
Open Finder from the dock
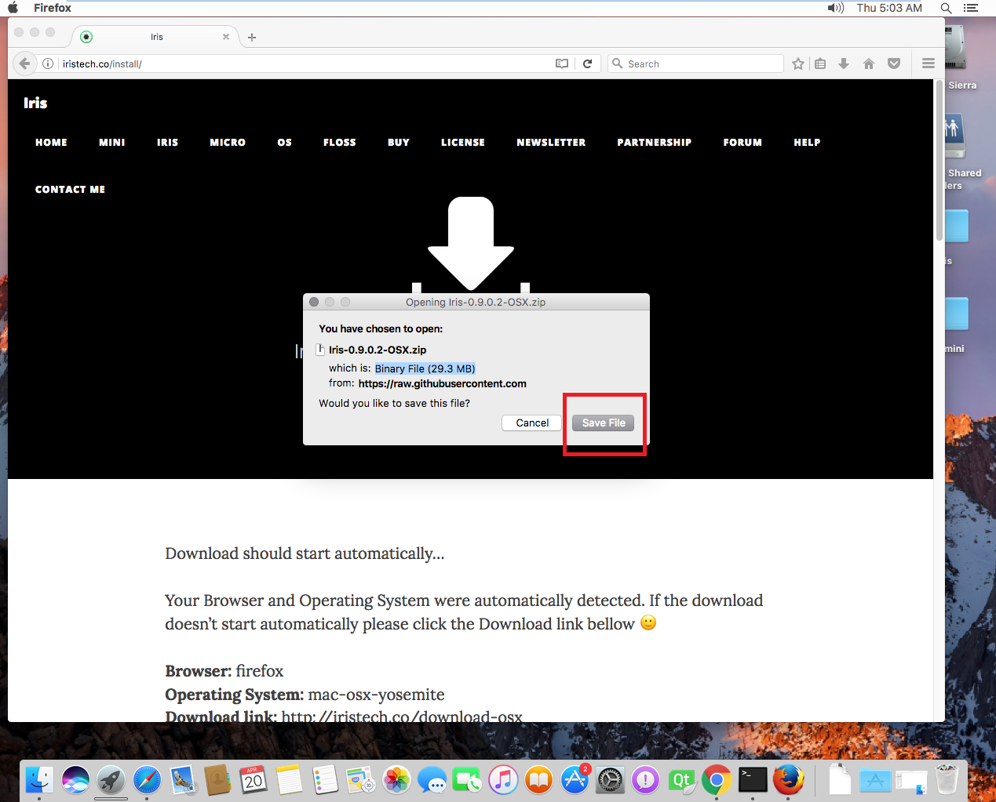(x=39, y=780)
